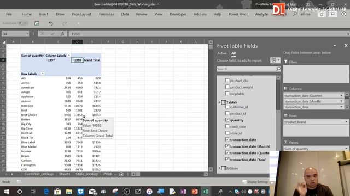The height and width of the screenshot is (196, 350).
Task: Click the Redo arrow icon
Action: pyautogui.click(x=65, y=23)
